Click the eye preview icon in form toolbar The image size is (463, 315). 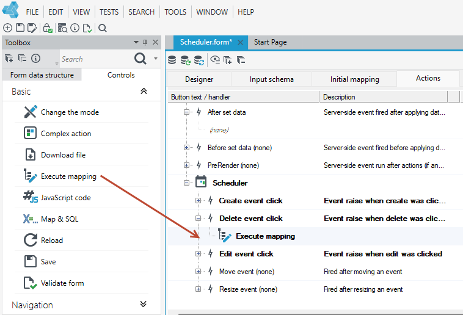tap(215, 60)
